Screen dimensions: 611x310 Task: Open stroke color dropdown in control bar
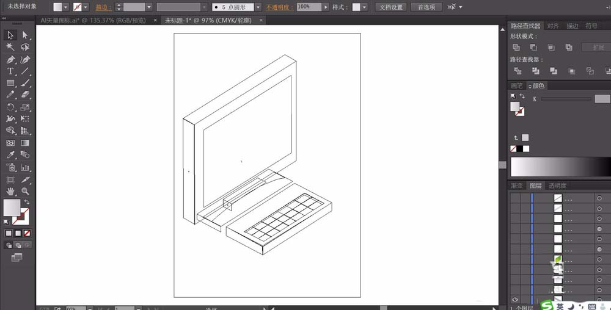coord(86,7)
